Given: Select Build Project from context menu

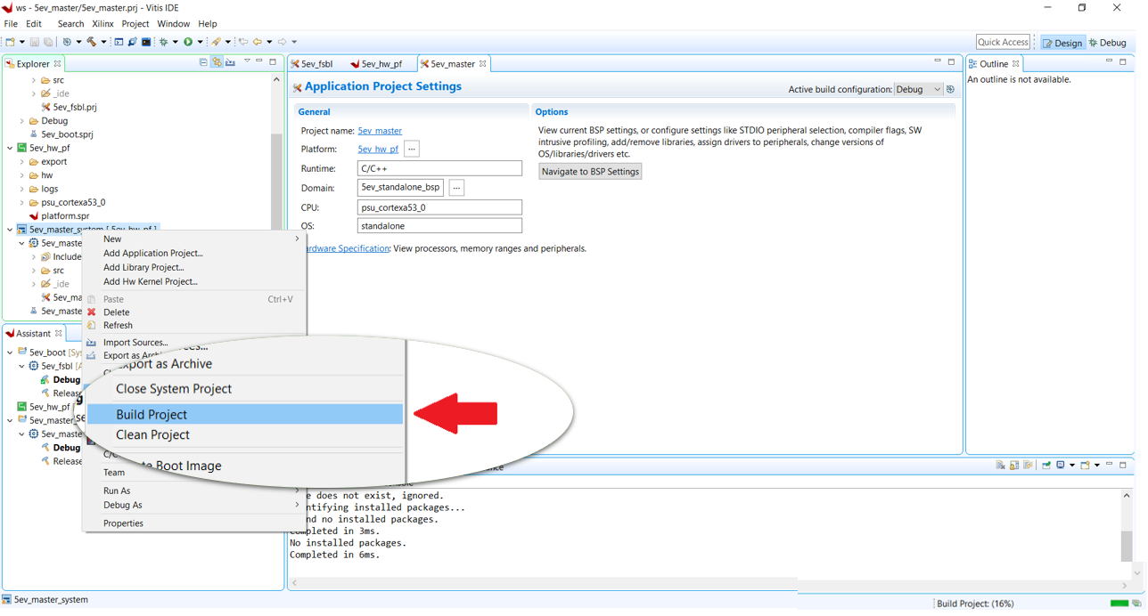Looking at the screenshot, I should point(245,414).
